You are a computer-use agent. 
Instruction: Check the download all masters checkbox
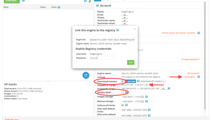tap(164, 81)
